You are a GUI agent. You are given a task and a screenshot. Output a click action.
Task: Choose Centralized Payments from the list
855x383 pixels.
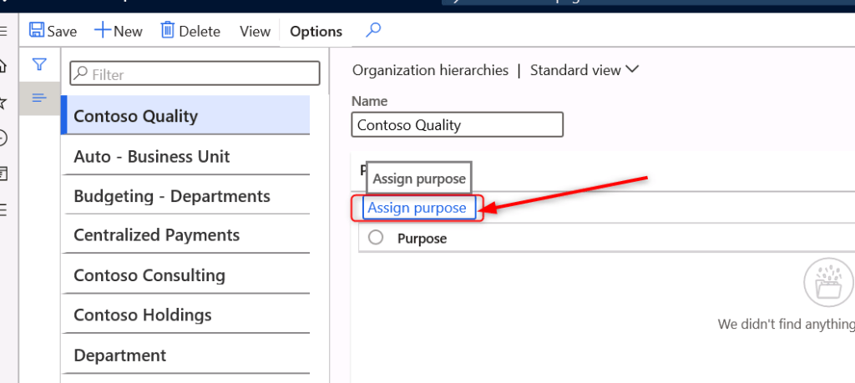pos(157,235)
